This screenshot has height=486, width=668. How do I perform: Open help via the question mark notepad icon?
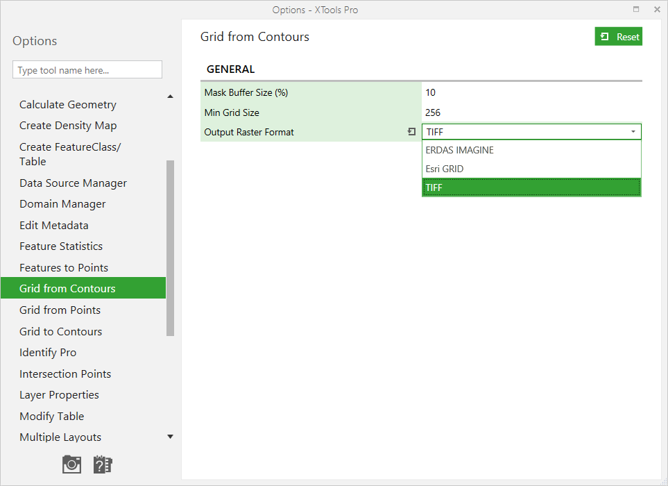[x=103, y=464]
